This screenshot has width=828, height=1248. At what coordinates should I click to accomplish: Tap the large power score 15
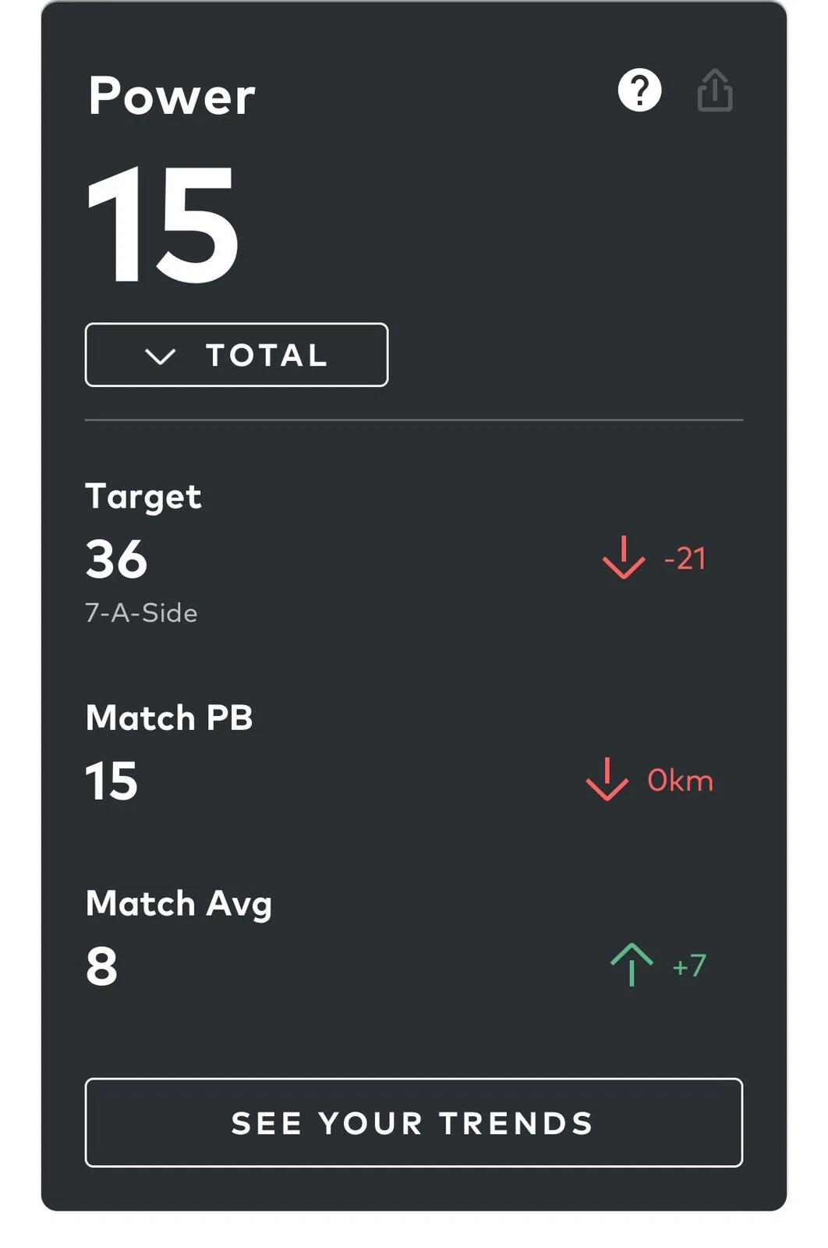tap(162, 224)
